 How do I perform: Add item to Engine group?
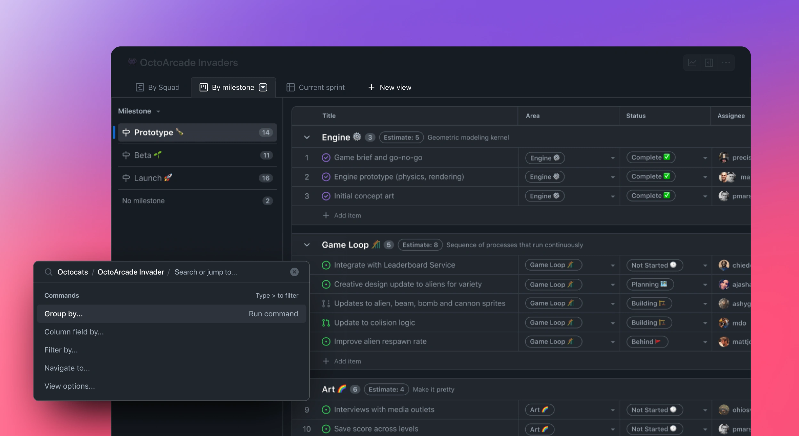342,215
